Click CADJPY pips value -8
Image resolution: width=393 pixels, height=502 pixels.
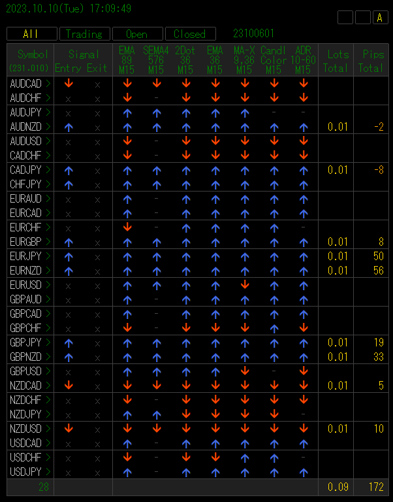379,170
